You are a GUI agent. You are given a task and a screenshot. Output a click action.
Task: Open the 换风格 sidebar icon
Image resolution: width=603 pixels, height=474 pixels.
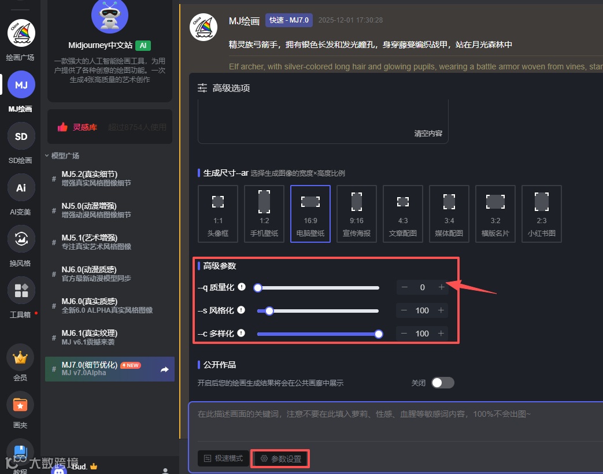coord(21,239)
